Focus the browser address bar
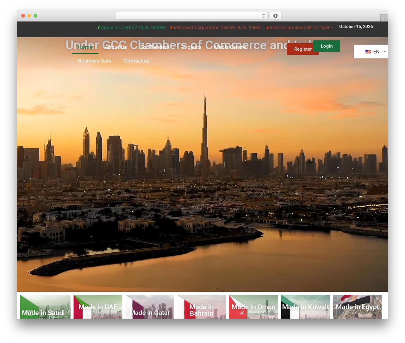 [192, 16]
